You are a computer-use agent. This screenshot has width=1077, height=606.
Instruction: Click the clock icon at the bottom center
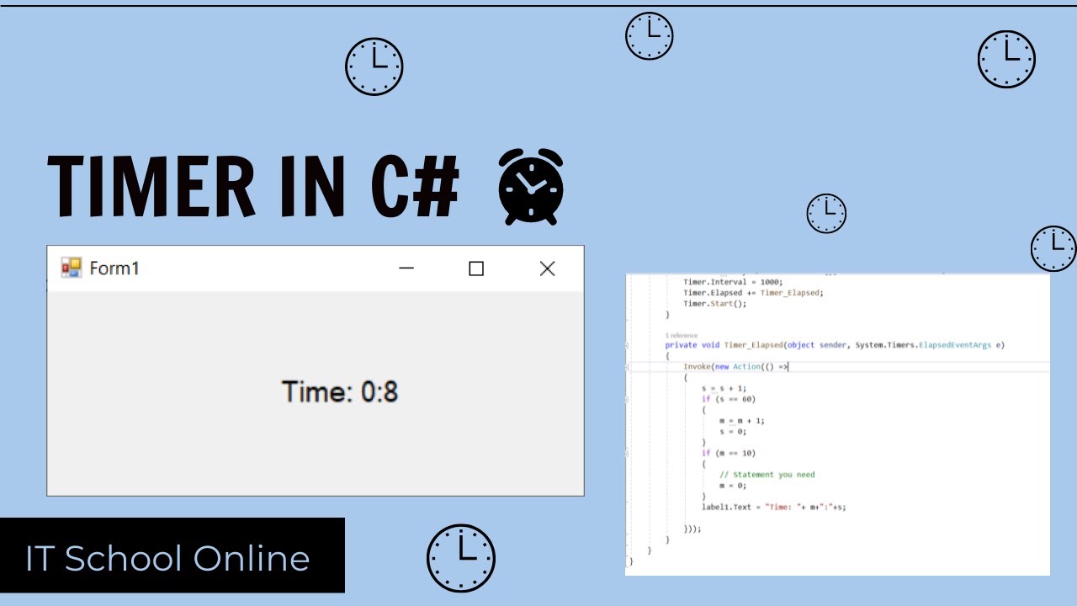pos(460,557)
